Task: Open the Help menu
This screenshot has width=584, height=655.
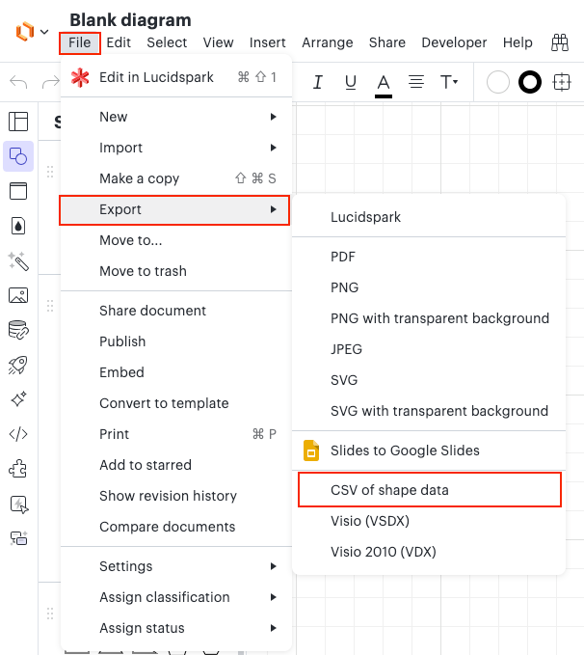Action: pyautogui.click(x=518, y=43)
